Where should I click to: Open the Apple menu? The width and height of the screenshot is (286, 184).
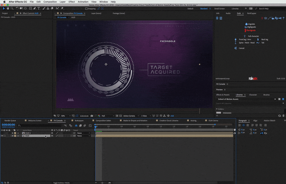pyautogui.click(x=4, y=2)
